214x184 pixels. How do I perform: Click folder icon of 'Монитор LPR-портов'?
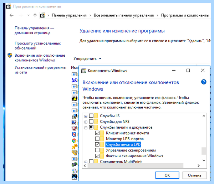click(x=102, y=139)
